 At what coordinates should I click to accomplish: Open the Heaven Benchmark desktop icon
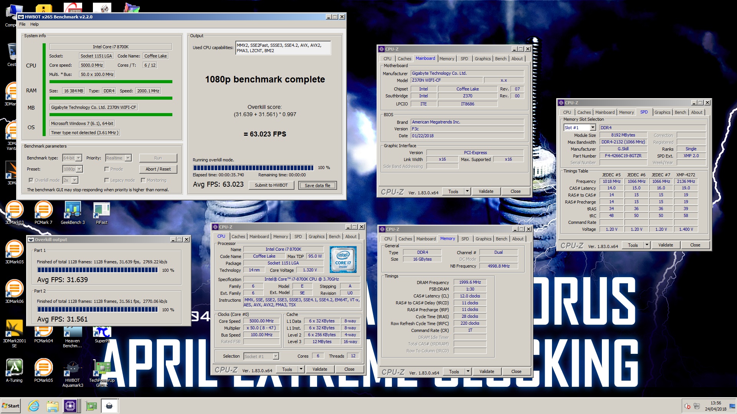pyautogui.click(x=73, y=337)
